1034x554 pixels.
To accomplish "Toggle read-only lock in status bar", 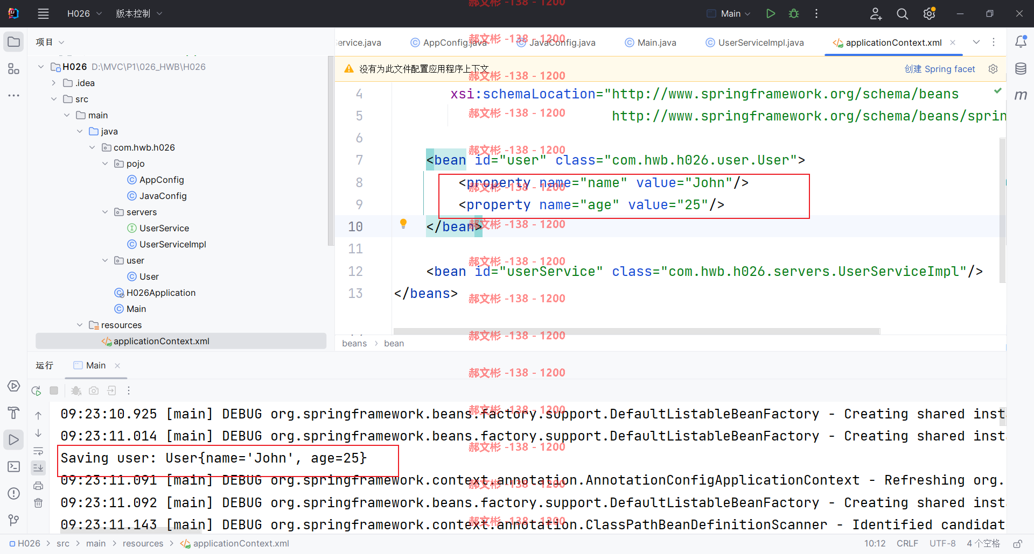I will pos(1018,544).
